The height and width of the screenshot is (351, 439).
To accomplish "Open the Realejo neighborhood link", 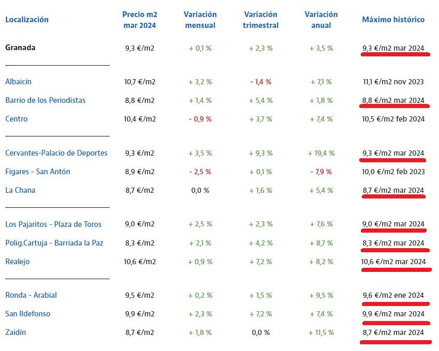I will pos(18,262).
